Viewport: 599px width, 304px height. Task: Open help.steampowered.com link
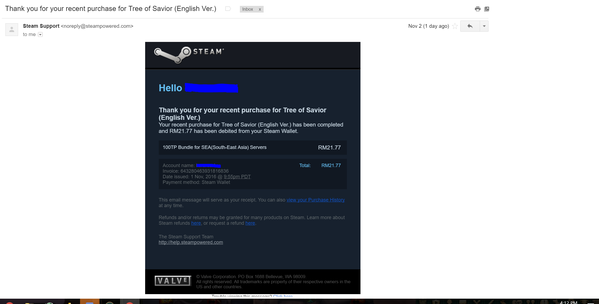click(x=191, y=242)
